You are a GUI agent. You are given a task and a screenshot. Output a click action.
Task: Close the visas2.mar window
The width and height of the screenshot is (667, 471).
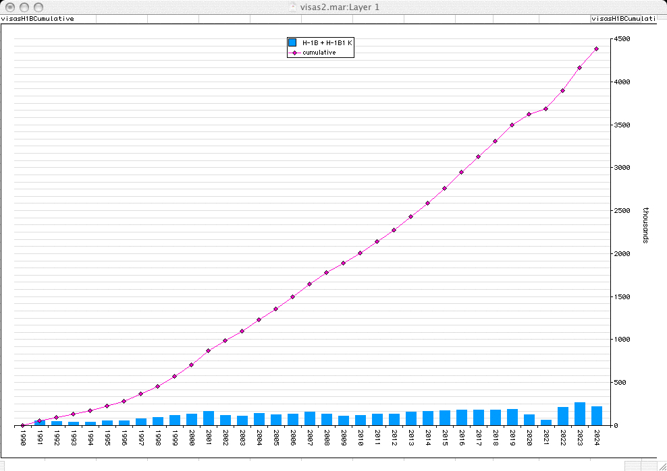[x=8, y=7]
